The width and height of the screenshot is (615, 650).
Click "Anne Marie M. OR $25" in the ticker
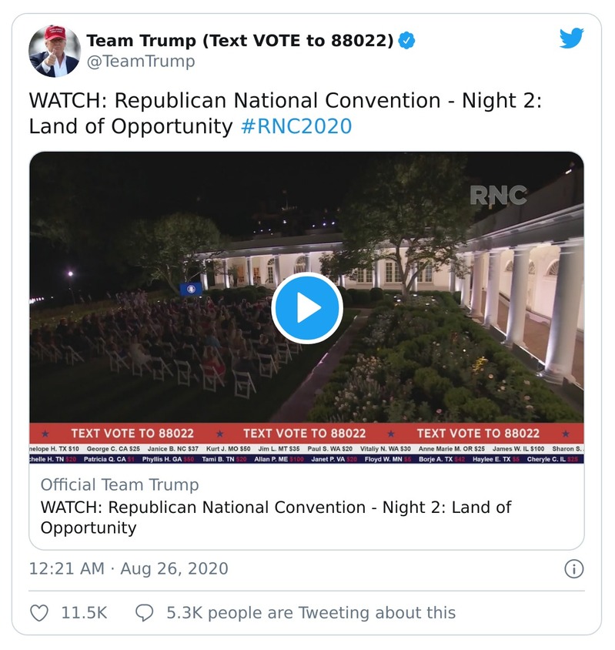coord(452,448)
